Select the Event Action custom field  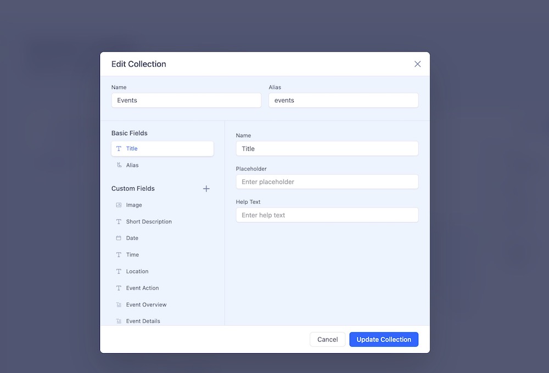(x=142, y=288)
